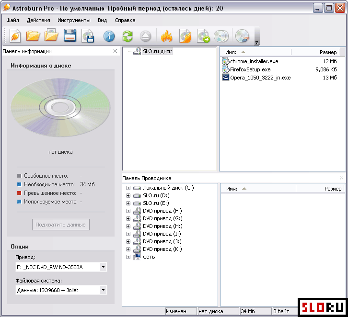The width and height of the screenshot is (348, 317).
Task: Click the gray Свободное место legend square
Action: pyautogui.click(x=19, y=176)
